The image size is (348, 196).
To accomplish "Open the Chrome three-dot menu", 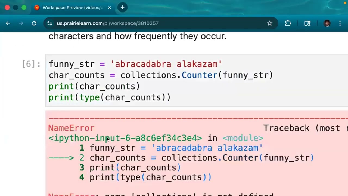I will click(340, 23).
